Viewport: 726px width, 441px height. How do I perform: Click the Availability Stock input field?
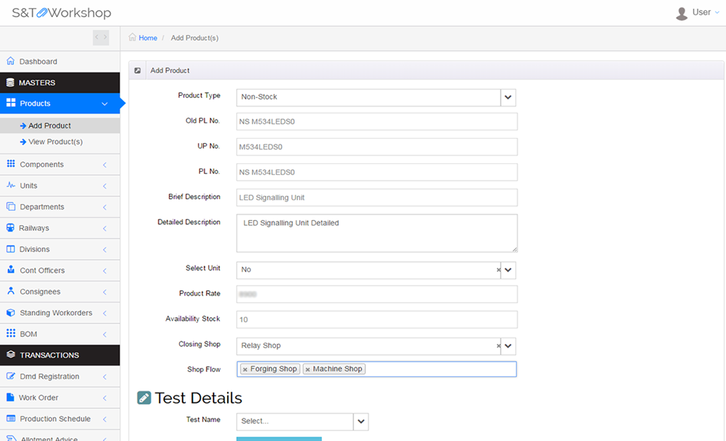click(x=377, y=320)
